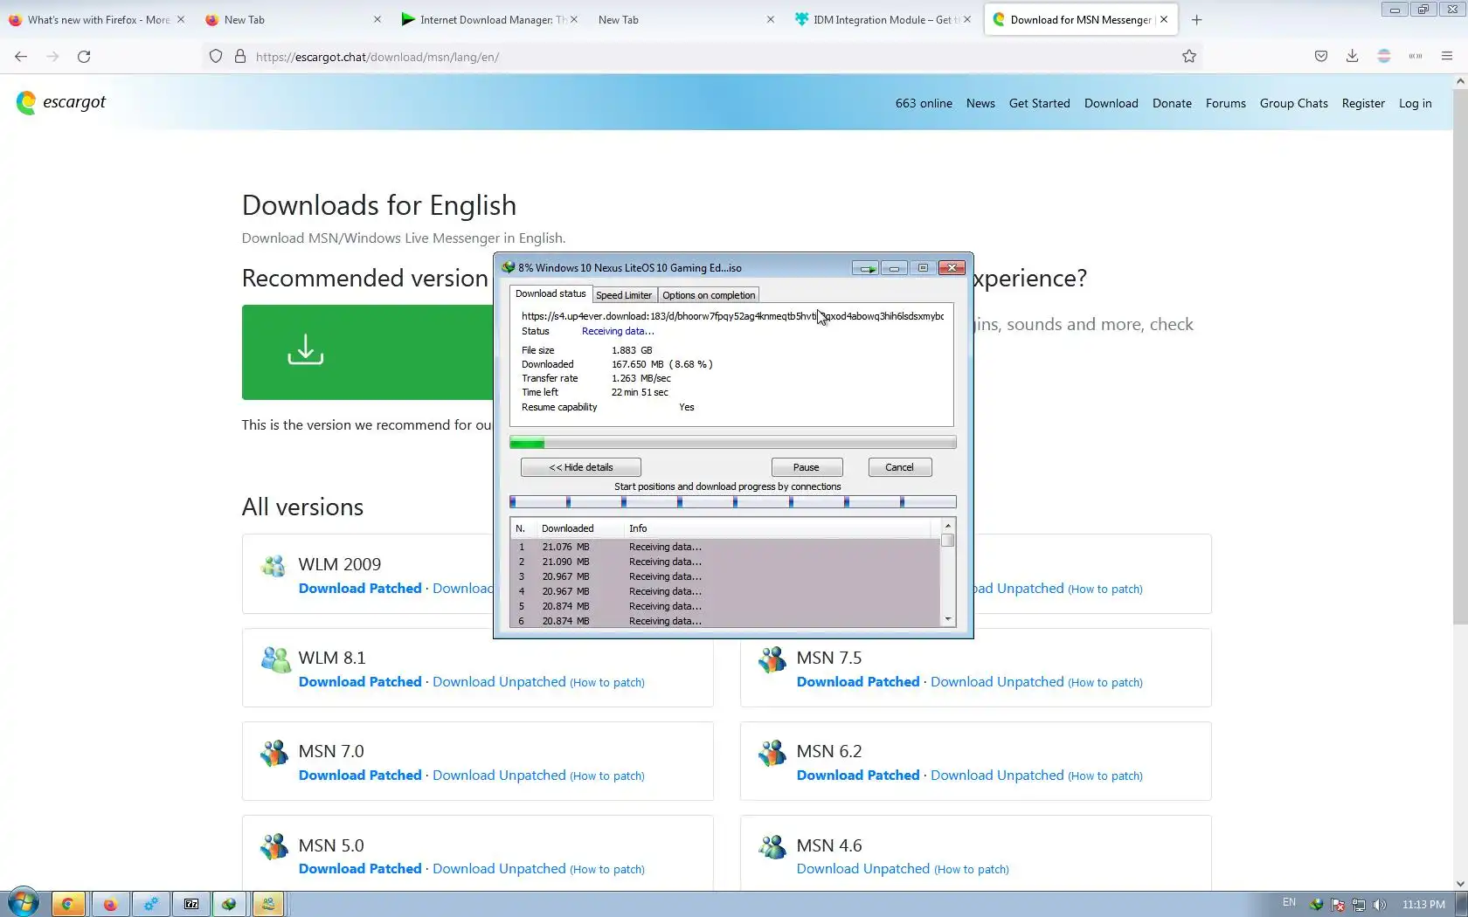
Task: Click the striped account avatar toolbar icon
Action: (x=1384, y=57)
